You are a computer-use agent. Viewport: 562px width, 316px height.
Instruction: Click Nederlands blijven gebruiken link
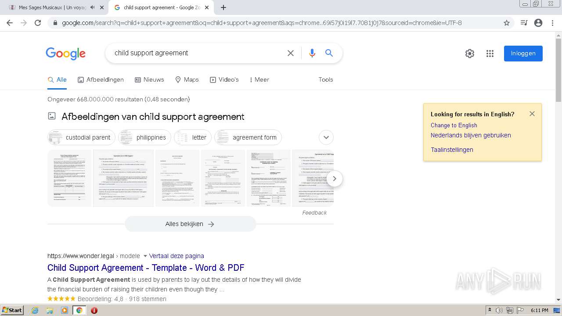pyautogui.click(x=471, y=135)
